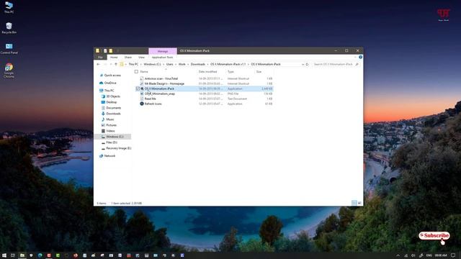Image resolution: width=461 pixels, height=259 pixels.
Task: Open the Google Chrome desktop shortcut
Action: coord(9,71)
